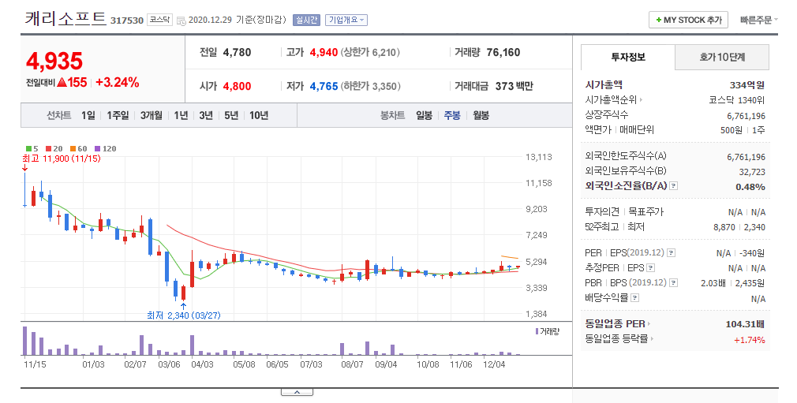The image size is (797, 403).
Task: Click the purple 120 moving average legend
Action: (x=106, y=149)
